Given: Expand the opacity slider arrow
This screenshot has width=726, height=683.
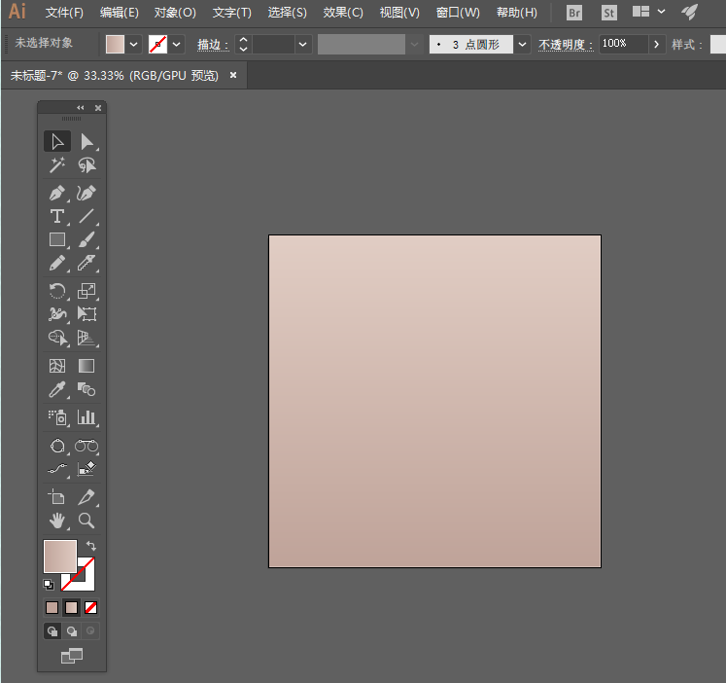Looking at the screenshot, I should [657, 45].
